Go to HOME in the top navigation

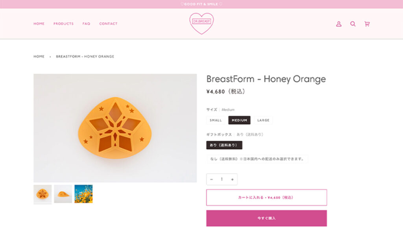[x=39, y=24]
